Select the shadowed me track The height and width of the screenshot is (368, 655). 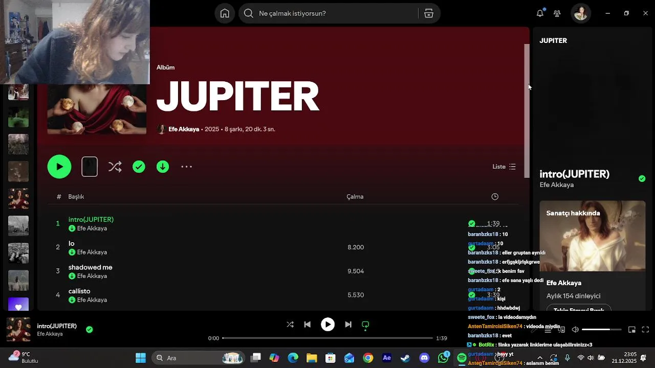click(x=90, y=267)
